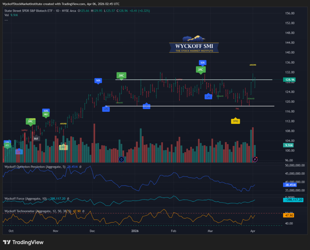Image resolution: width=310 pixels, height=250 pixels.
Task: Select the green JAC label below SOS in February
Action: [200, 70]
